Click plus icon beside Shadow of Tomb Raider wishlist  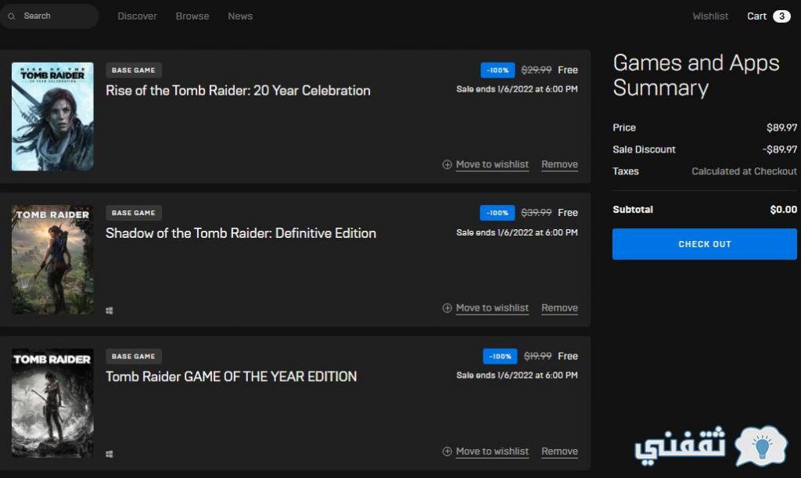(x=447, y=308)
